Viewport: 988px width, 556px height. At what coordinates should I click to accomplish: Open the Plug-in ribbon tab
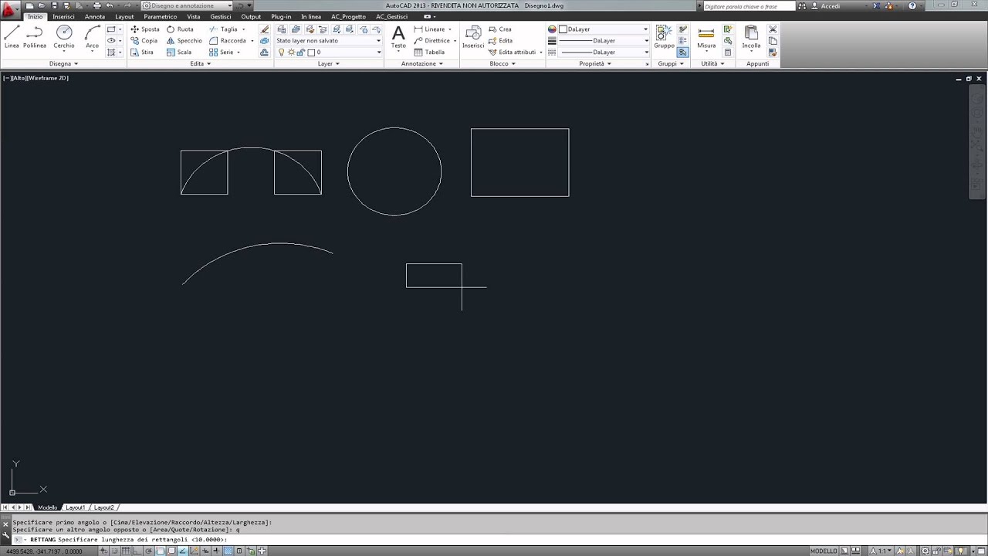pos(281,16)
